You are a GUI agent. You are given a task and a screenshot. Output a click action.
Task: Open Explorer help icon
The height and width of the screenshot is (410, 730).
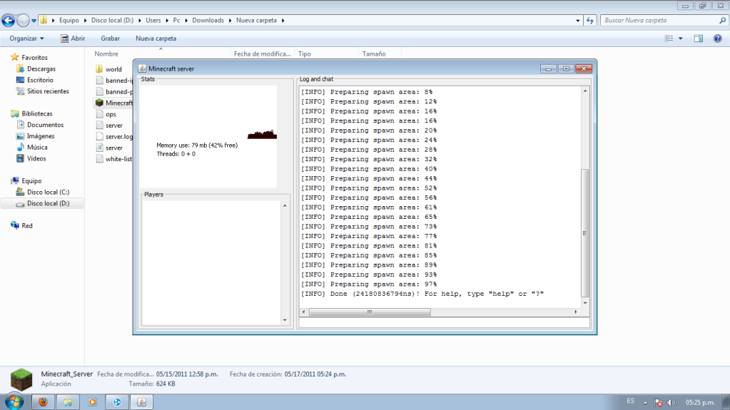pyautogui.click(x=717, y=39)
